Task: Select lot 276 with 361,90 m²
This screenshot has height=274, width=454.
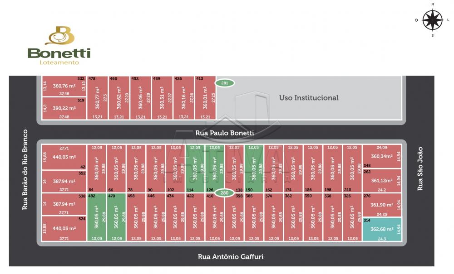Action: tap(382, 205)
